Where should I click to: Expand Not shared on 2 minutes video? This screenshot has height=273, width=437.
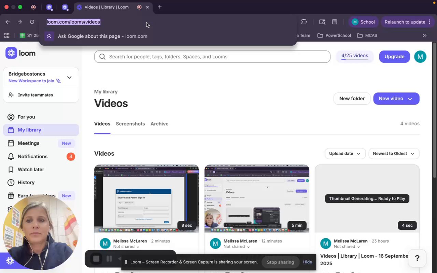126,247
